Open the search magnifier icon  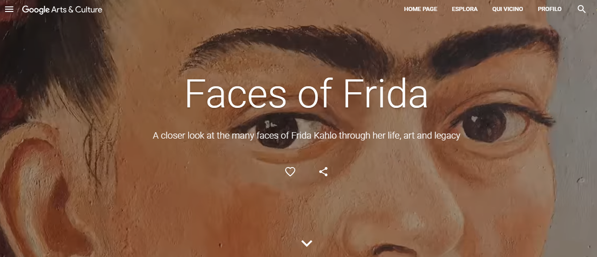point(581,9)
